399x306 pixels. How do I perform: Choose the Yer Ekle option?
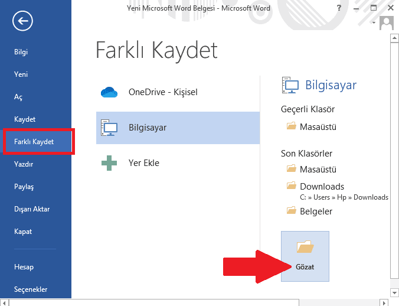pos(178,163)
